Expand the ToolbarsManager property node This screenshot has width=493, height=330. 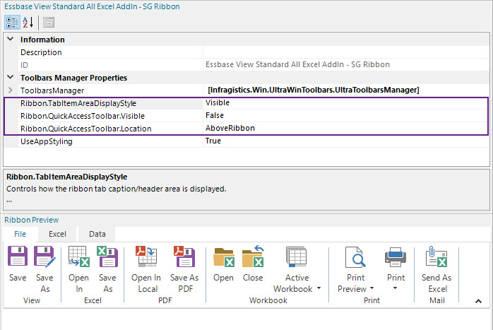11,90
